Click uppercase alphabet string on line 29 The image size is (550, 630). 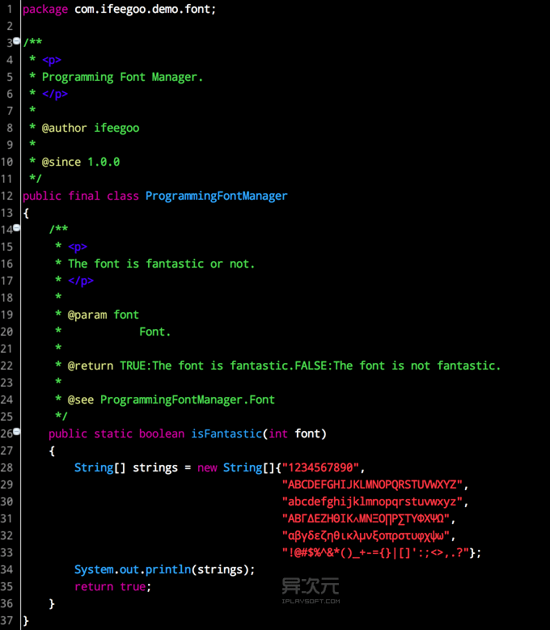click(x=372, y=485)
